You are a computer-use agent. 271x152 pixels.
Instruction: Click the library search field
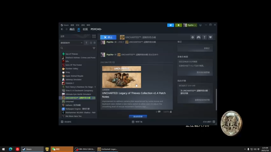point(76,48)
